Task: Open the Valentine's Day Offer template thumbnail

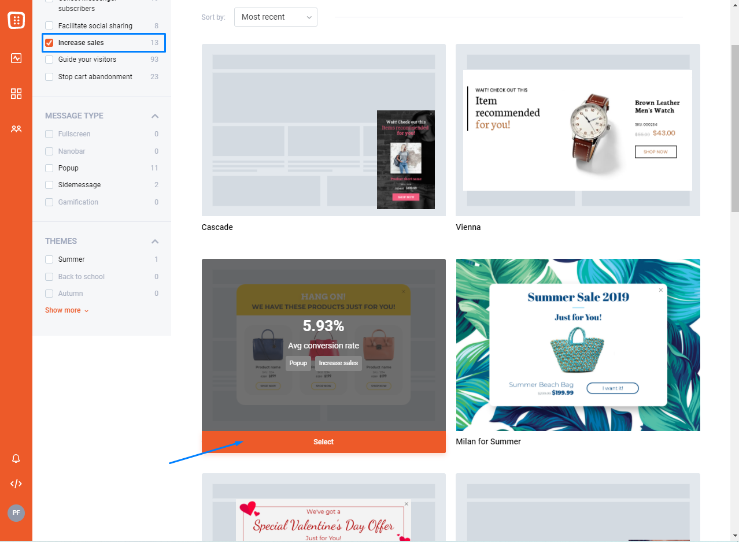Action: pos(324,507)
